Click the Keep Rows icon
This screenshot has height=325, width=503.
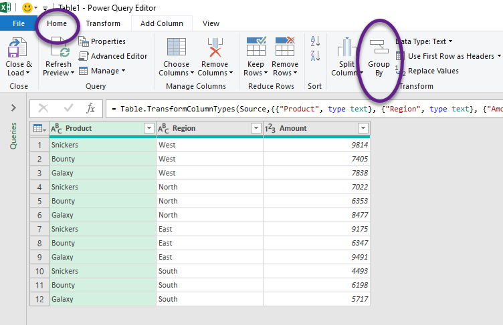pyautogui.click(x=256, y=47)
